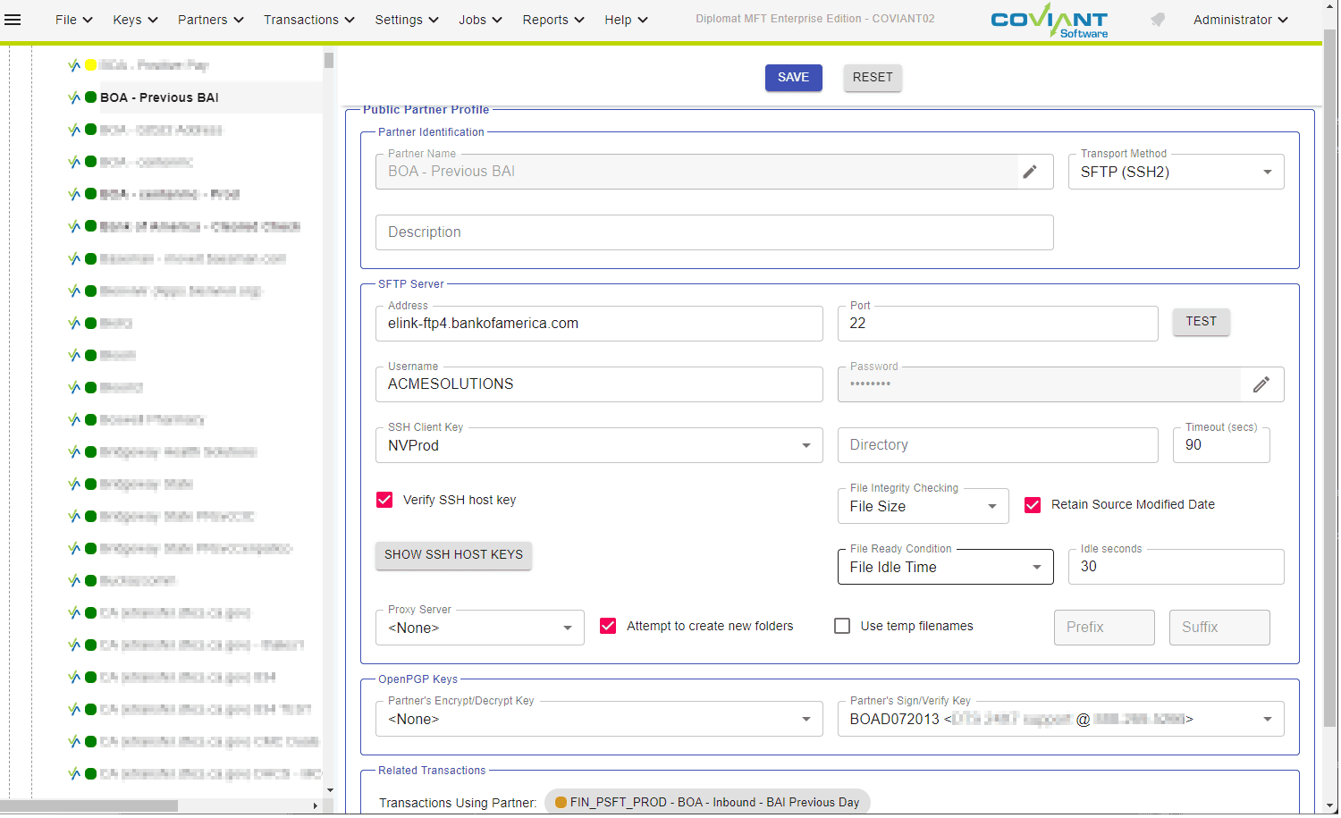1341x818 pixels.
Task: Open the Keys menu
Action: (135, 20)
